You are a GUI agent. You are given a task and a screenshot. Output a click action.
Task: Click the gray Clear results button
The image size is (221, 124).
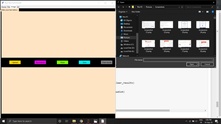click(x=107, y=62)
